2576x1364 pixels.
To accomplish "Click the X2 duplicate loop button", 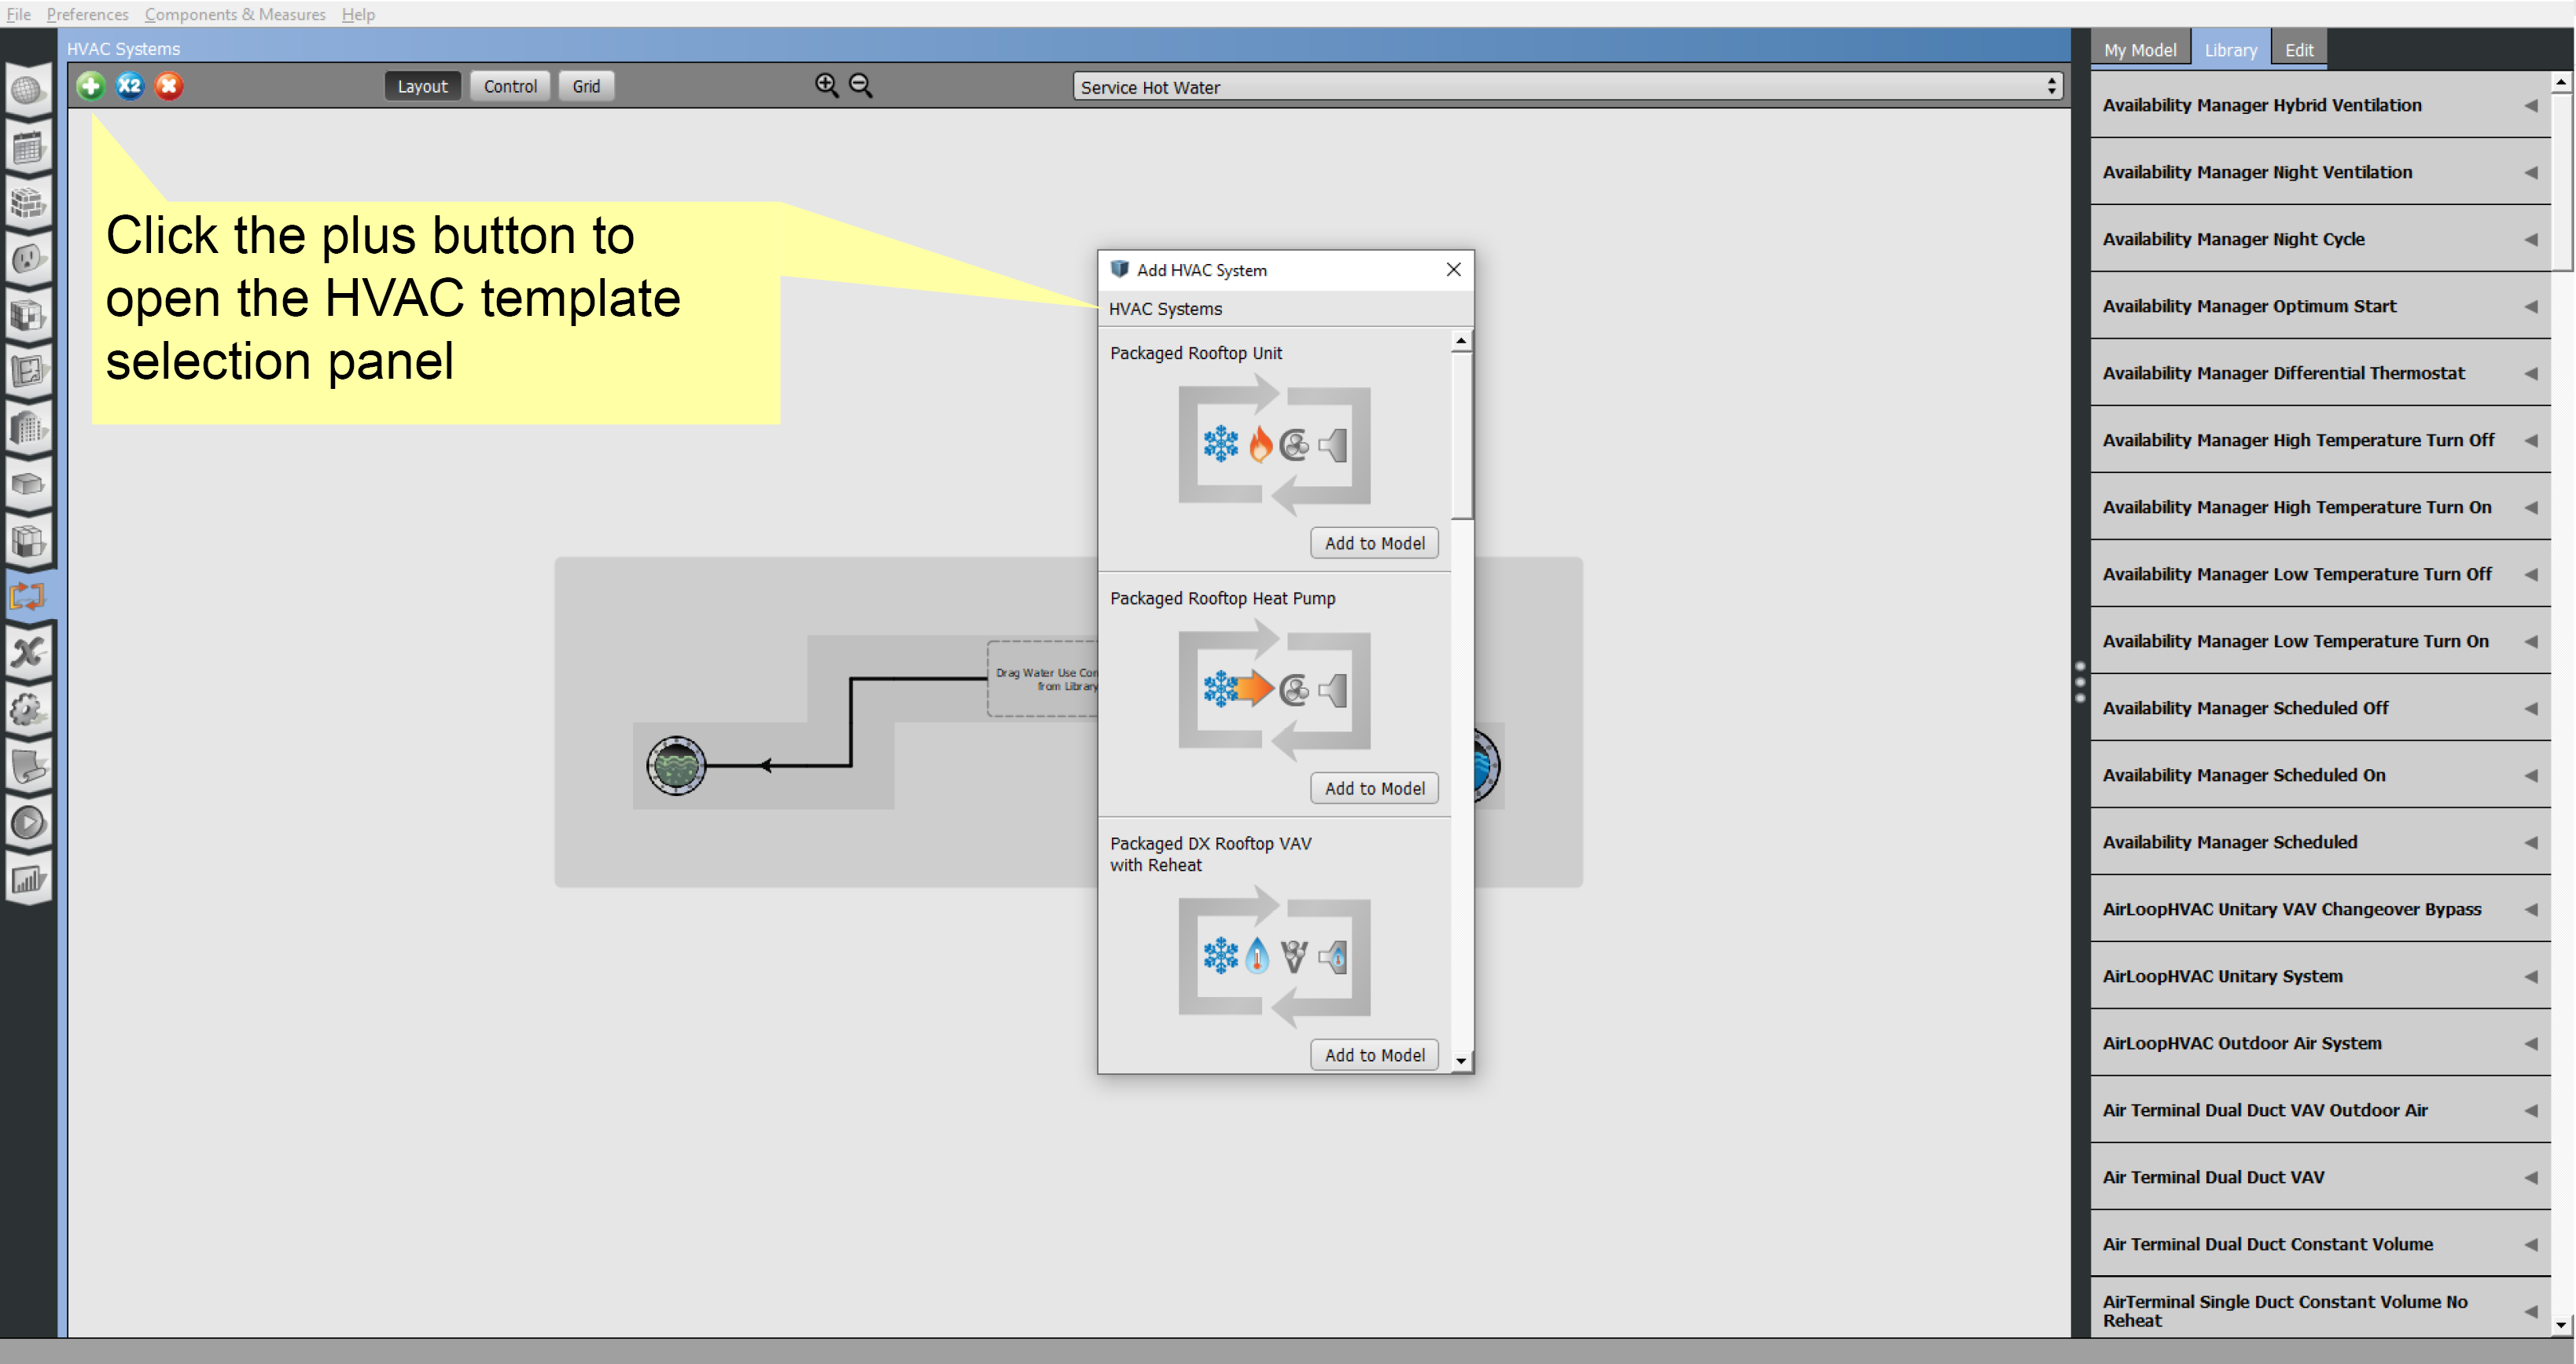I will (x=129, y=86).
